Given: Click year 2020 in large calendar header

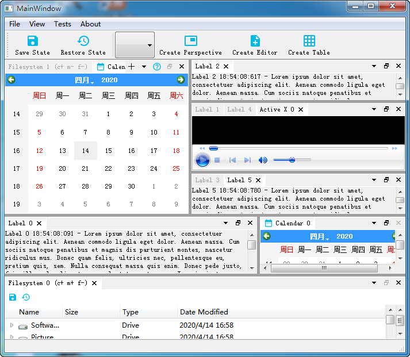Looking at the screenshot, I should click(109, 80).
